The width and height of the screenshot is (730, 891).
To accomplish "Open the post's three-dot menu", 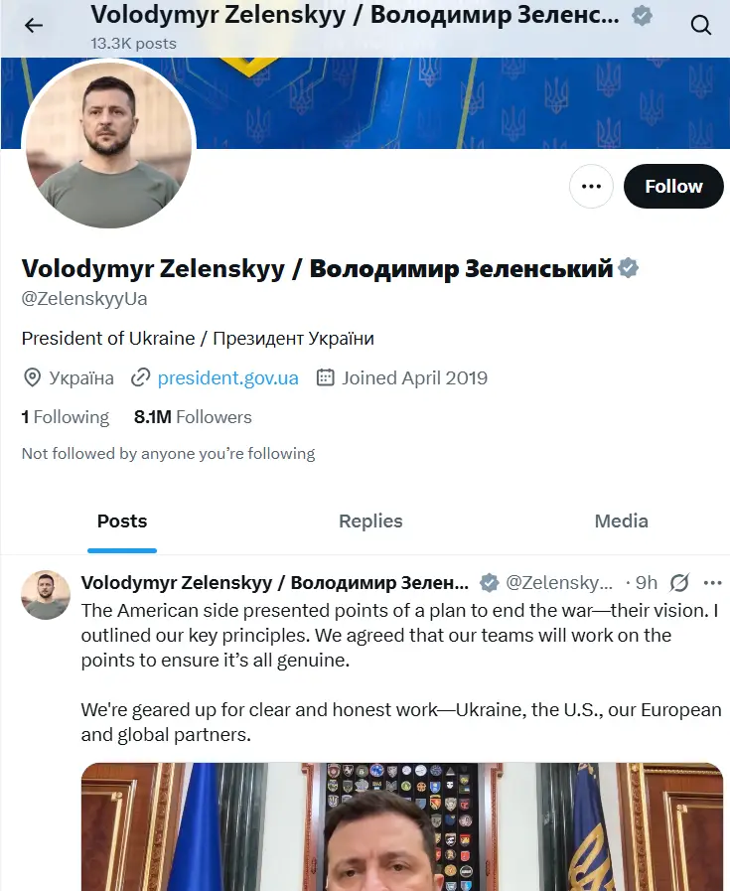I will 712,583.
